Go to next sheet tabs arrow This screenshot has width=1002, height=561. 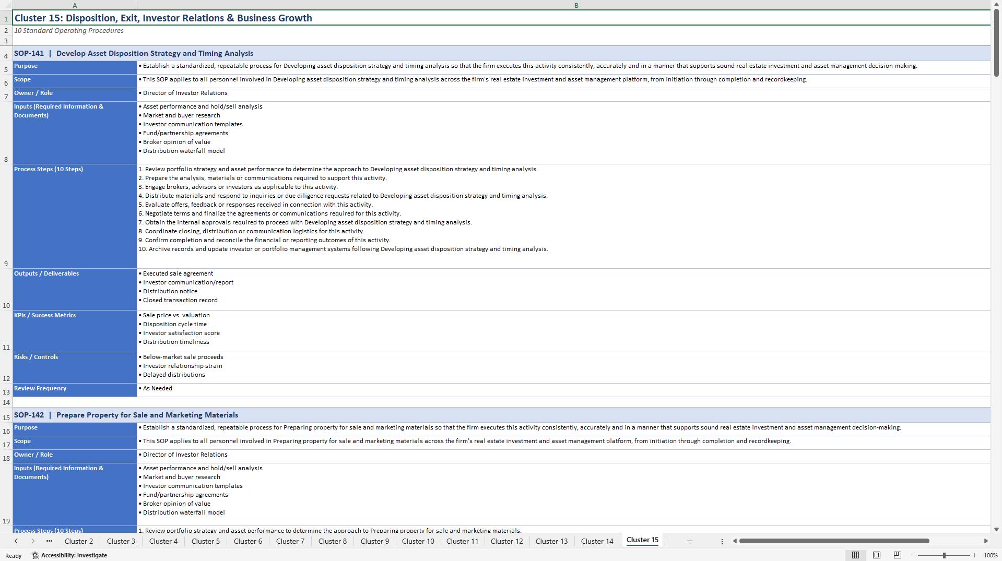pyautogui.click(x=33, y=541)
